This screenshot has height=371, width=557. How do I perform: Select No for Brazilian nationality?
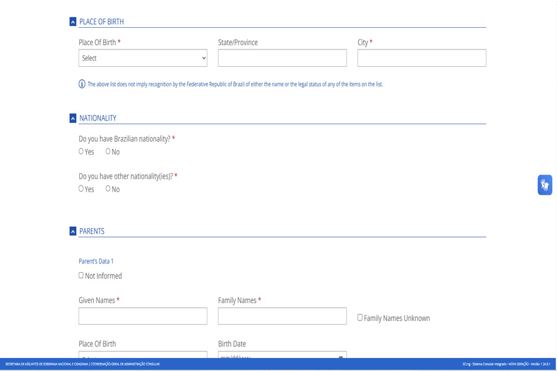click(x=108, y=151)
